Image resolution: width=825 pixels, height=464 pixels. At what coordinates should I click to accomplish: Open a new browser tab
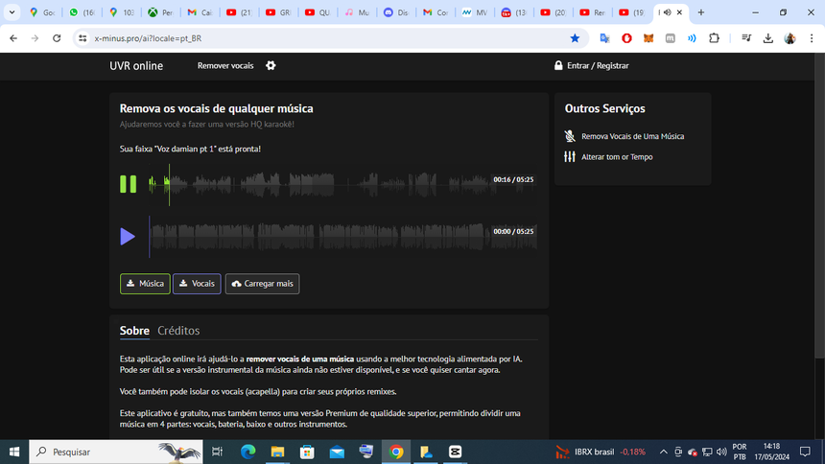[x=701, y=12]
